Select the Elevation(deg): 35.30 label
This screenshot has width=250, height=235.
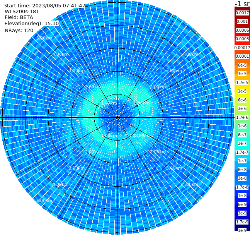32,24
